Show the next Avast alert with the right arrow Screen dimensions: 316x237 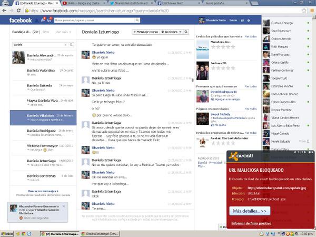coord(305,152)
